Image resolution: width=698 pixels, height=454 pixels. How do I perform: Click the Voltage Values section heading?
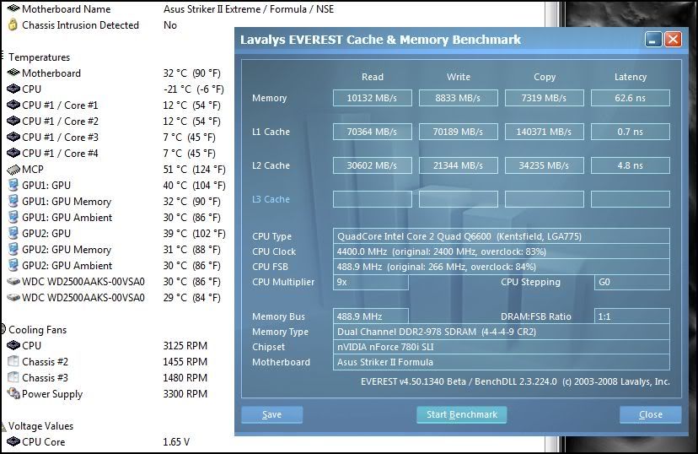40,426
